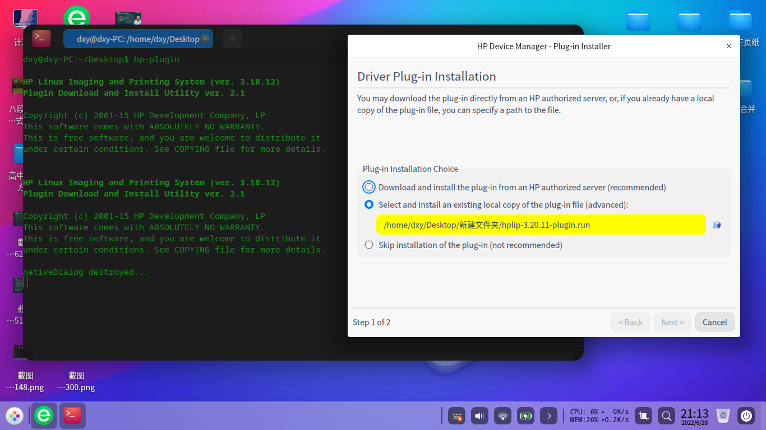Image resolution: width=766 pixels, height=430 pixels.
Task: Expand hidden tray icons with arrow
Action: coord(549,416)
